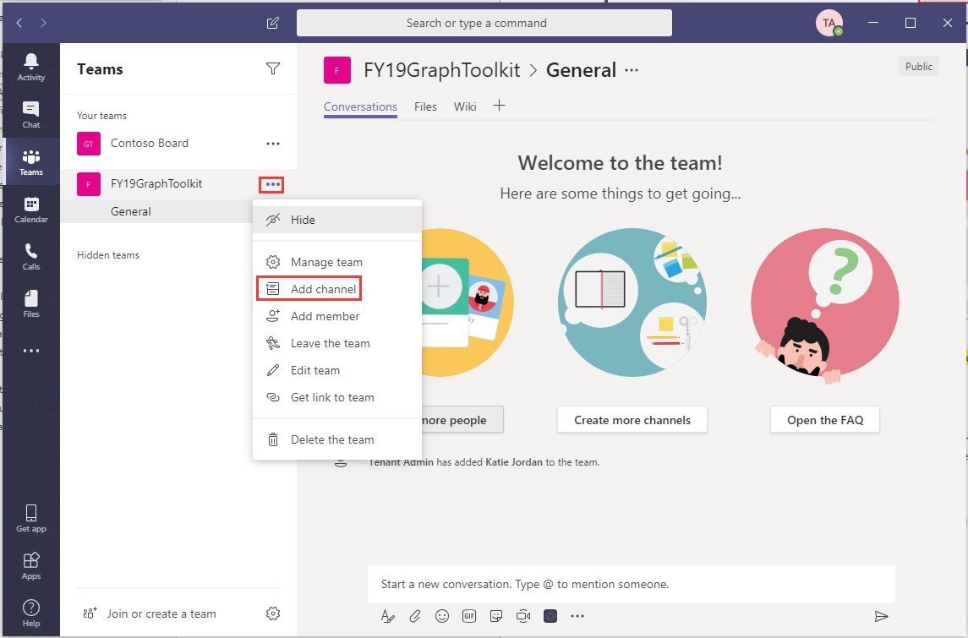This screenshot has height=638, width=968.
Task: Show more apps ellipsis in left rail
Action: click(x=31, y=351)
